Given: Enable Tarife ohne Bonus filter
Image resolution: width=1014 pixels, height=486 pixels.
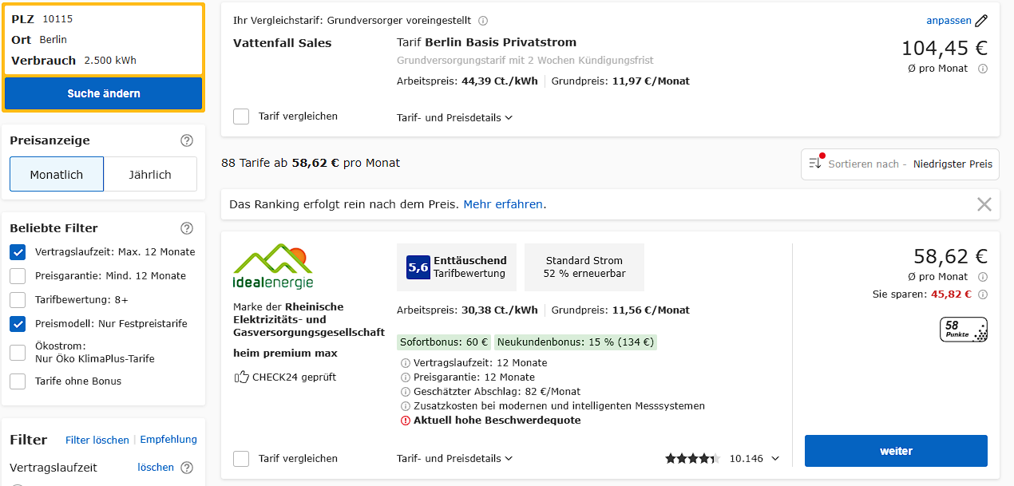Looking at the screenshot, I should click(18, 381).
